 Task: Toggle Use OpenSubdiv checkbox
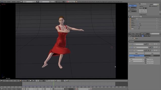tap(146, 63)
